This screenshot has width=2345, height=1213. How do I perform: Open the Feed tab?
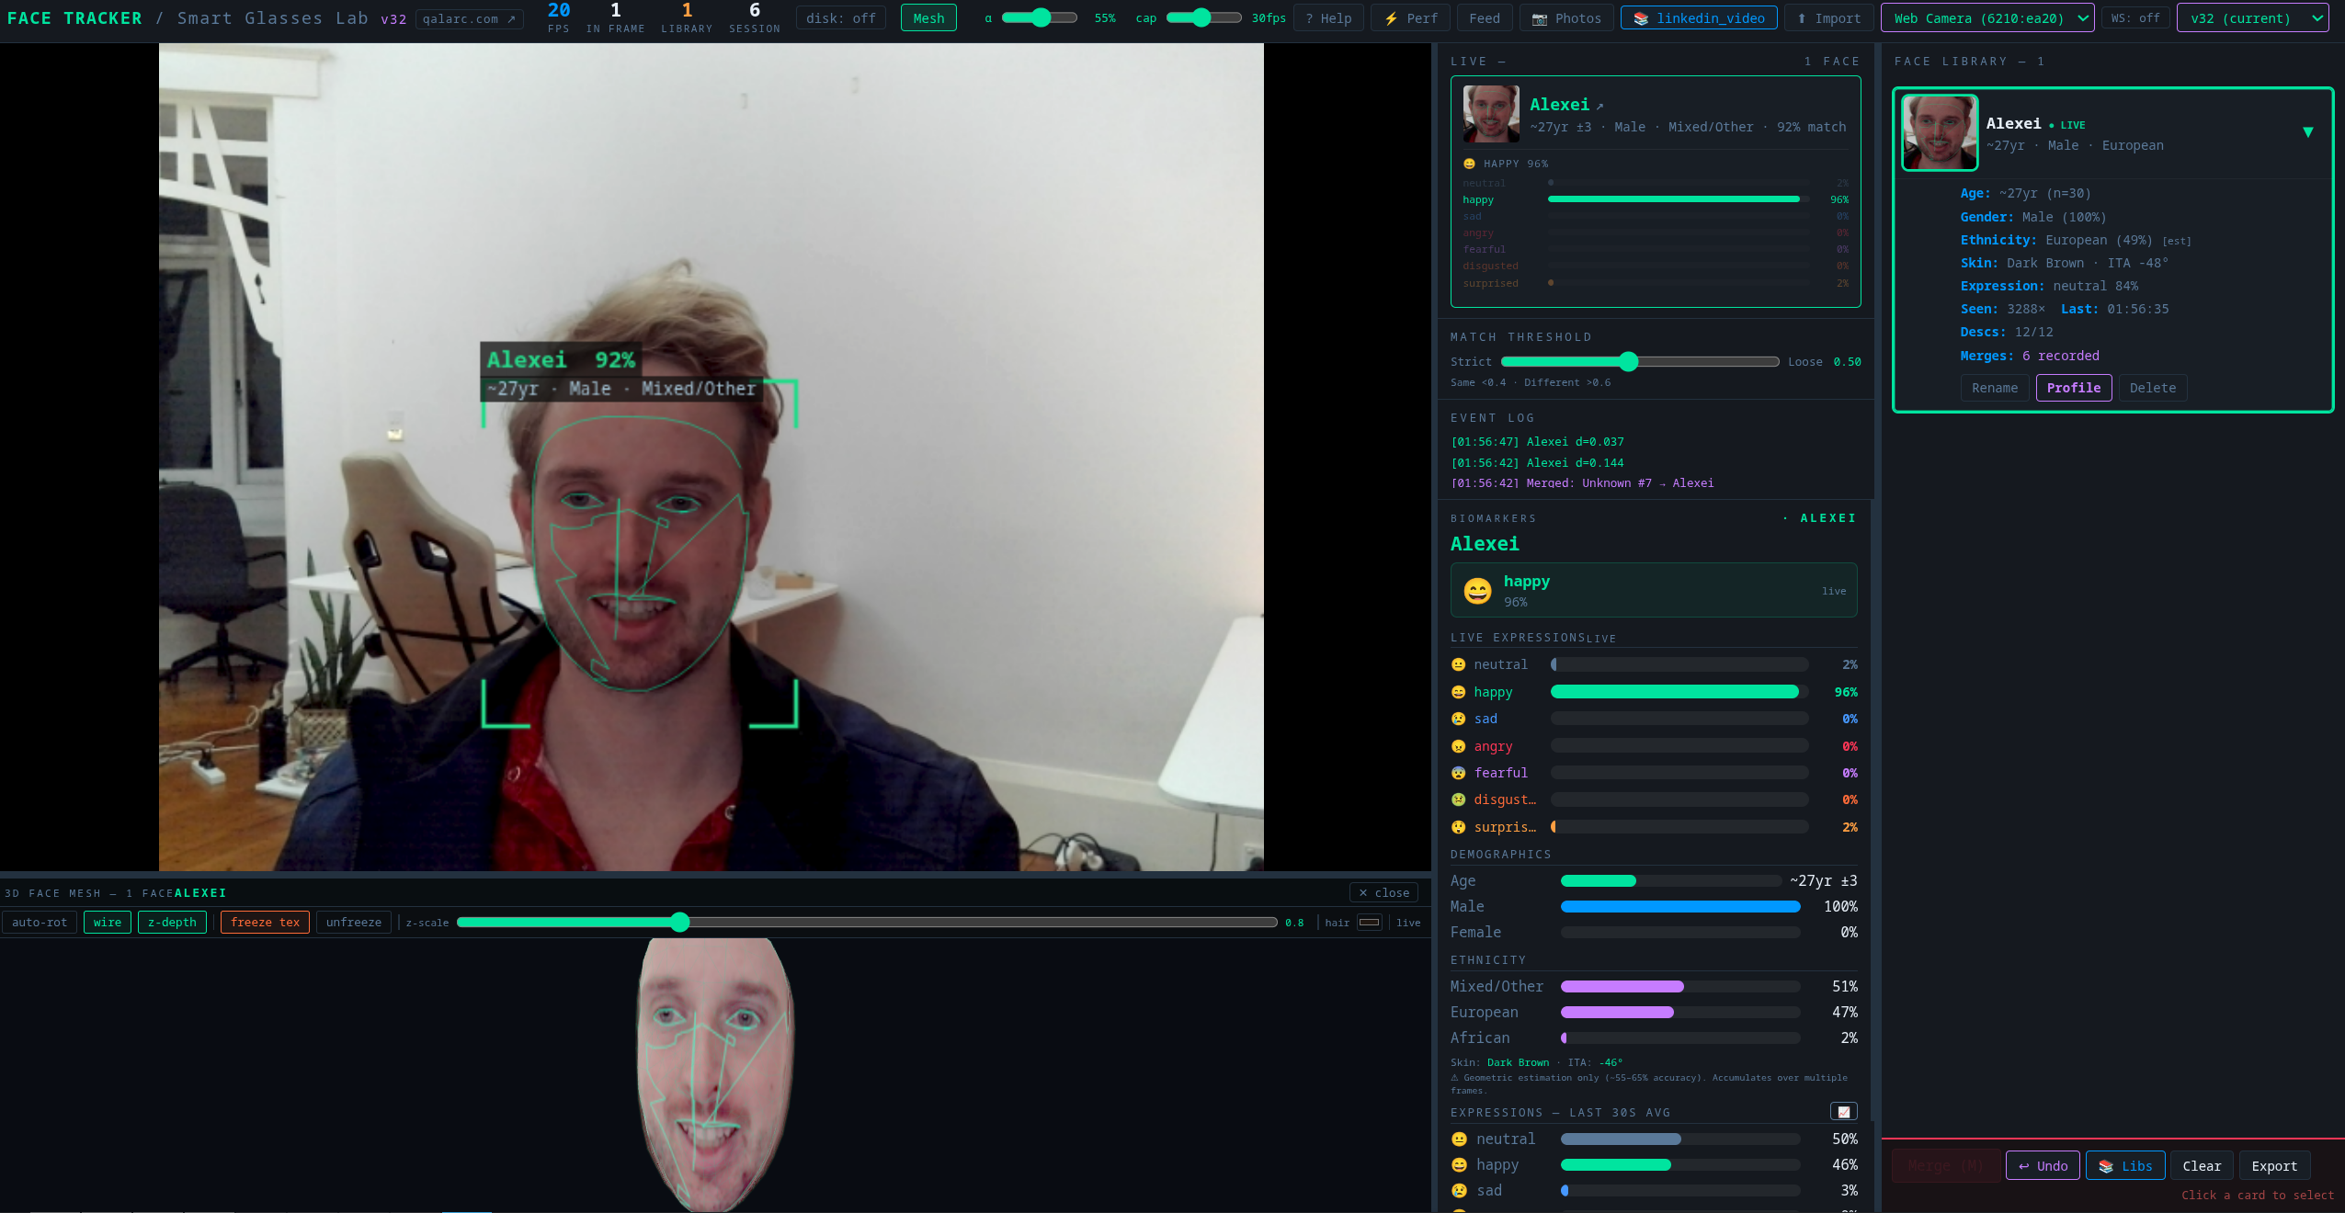(1484, 18)
